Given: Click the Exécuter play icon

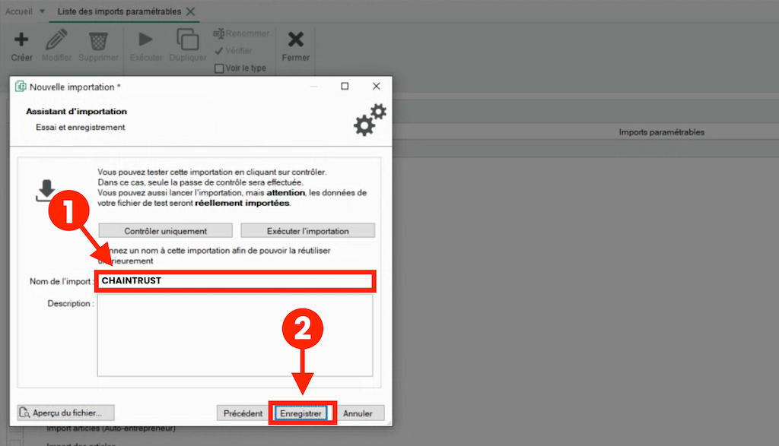Looking at the screenshot, I should (145, 40).
